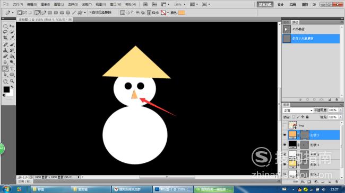This screenshot has width=345, height=193.
Task: Toggle lock position icon
Action: pos(303,117)
